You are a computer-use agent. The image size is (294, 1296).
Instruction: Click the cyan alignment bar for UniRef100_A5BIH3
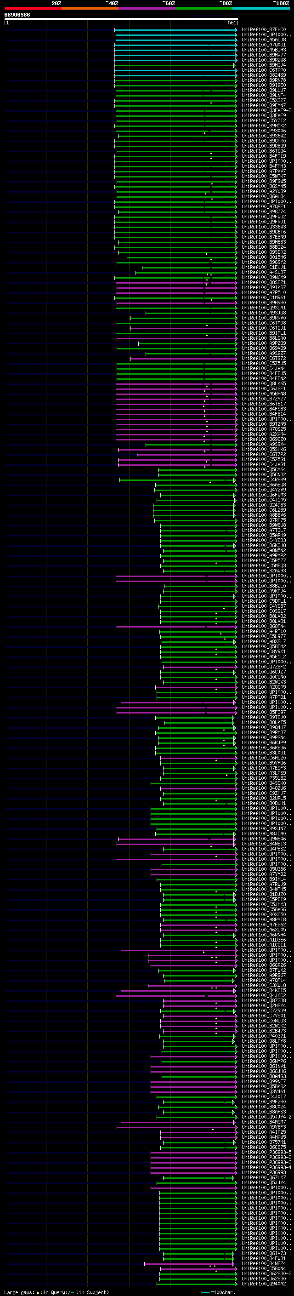tap(176, 50)
